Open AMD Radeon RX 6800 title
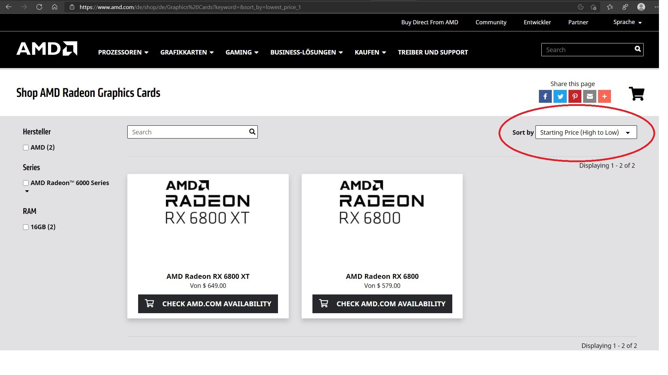This screenshot has height=375, width=668. (x=382, y=276)
